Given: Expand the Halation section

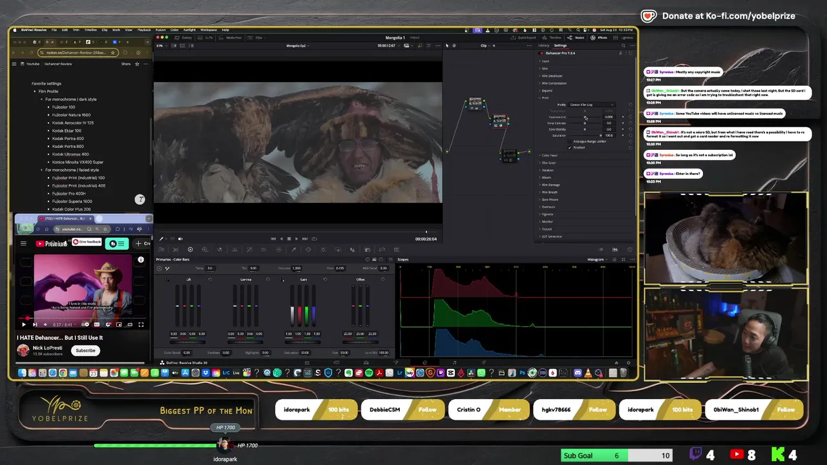Looking at the screenshot, I should pos(547,170).
